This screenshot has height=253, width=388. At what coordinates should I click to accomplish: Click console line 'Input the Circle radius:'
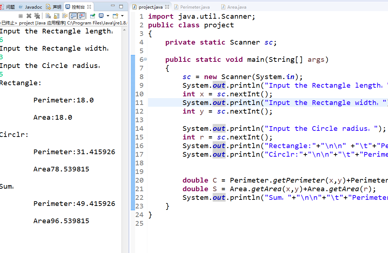tap(50, 66)
